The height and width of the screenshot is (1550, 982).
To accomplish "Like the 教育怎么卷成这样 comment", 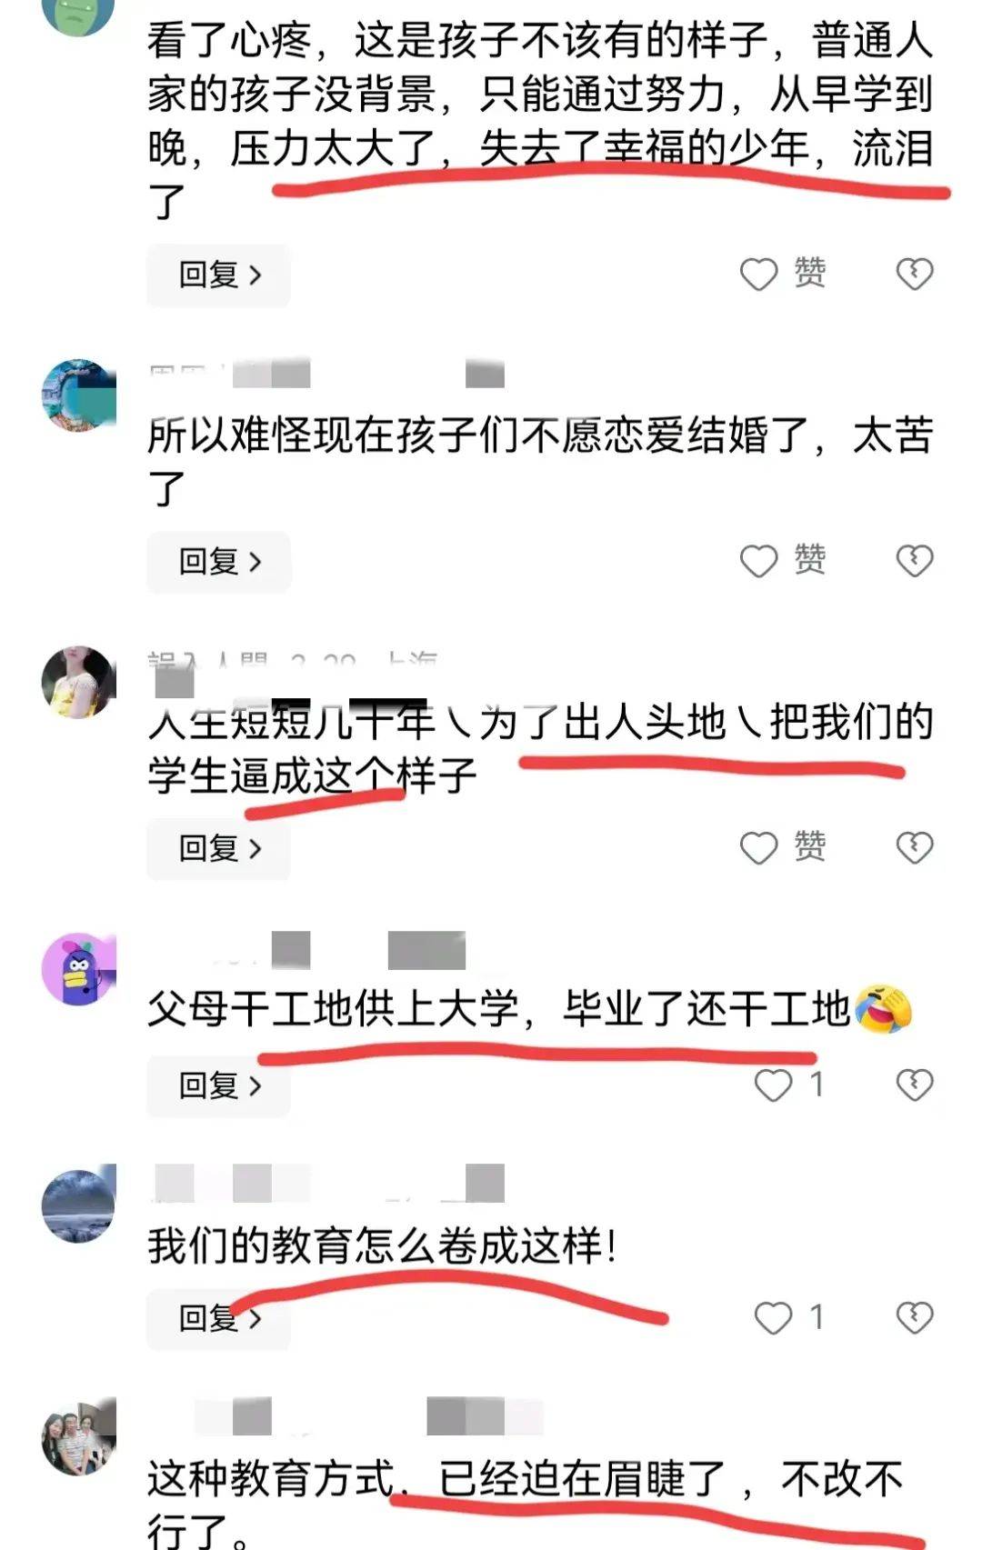I will coord(789,1317).
